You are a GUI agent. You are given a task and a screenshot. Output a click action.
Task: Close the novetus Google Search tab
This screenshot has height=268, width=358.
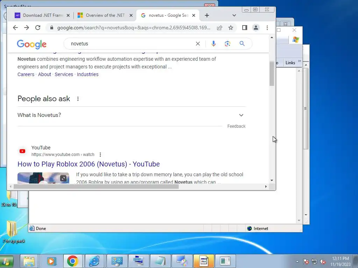point(194,15)
